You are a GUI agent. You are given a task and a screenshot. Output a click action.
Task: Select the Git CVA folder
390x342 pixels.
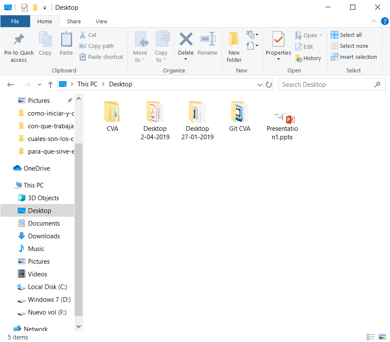[240, 116]
